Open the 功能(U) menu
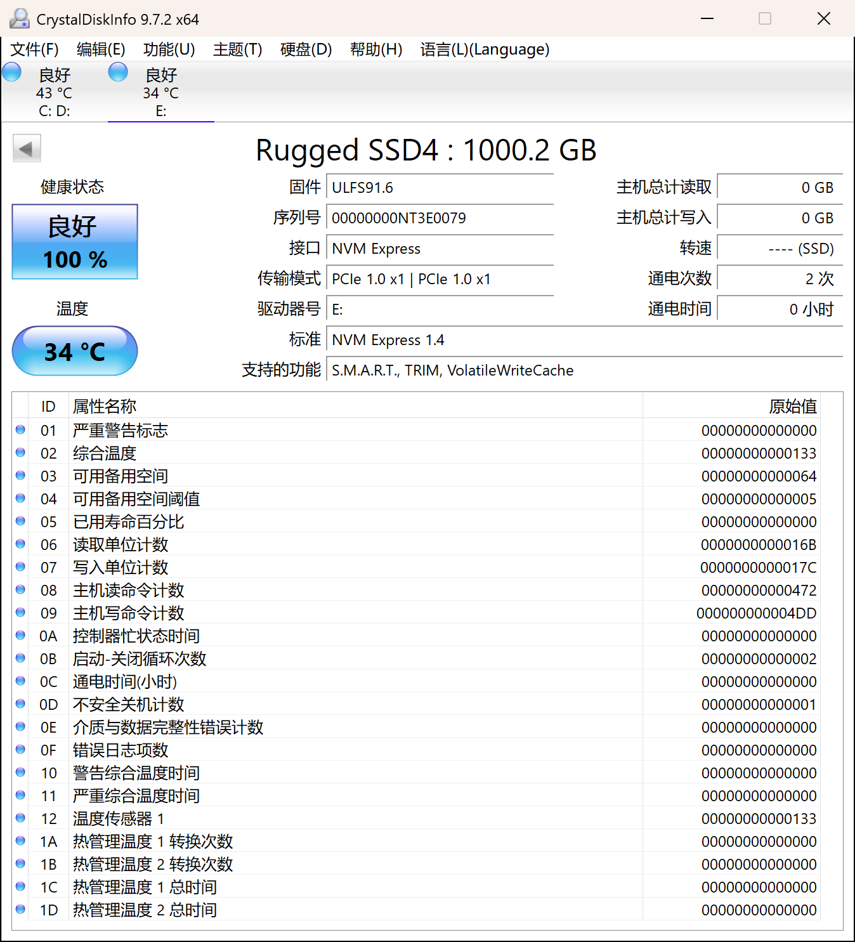Viewport: 855px width, 942px height. [x=169, y=49]
